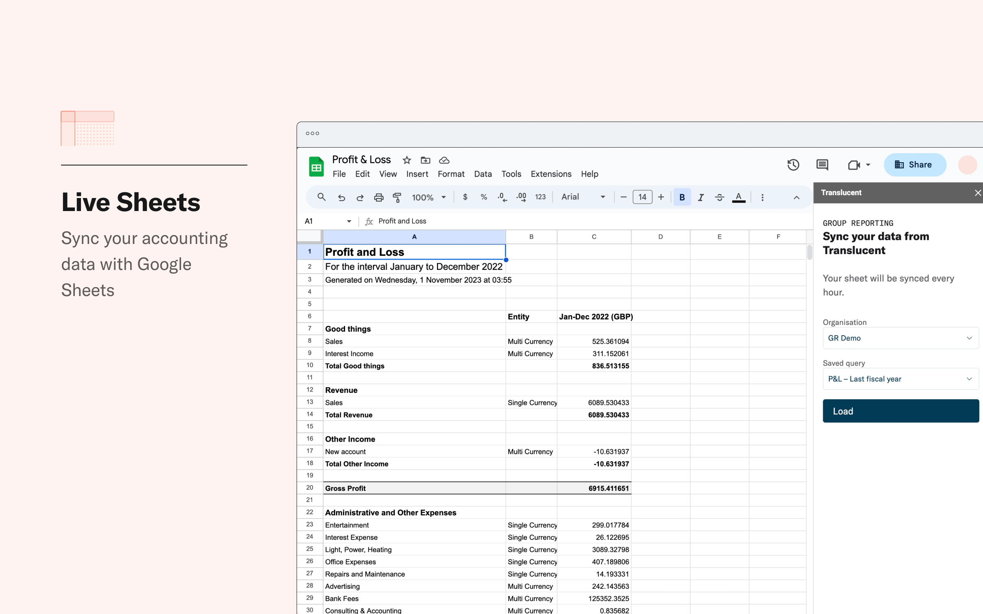
Task: Click the Jan-Dec 2022 (GBP) cell
Action: pyautogui.click(x=594, y=317)
